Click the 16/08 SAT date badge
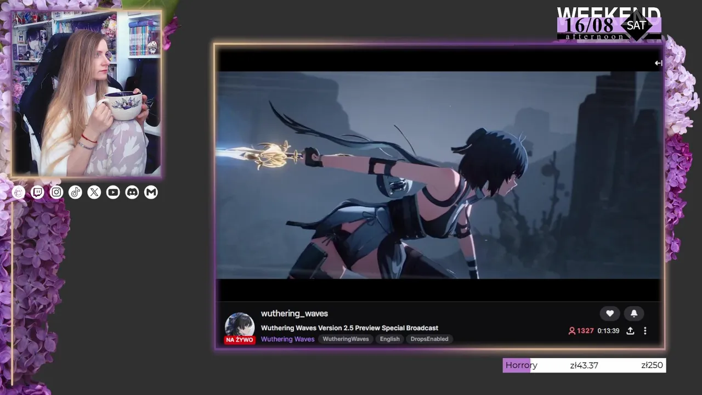Image resolution: width=702 pixels, height=395 pixels. pyautogui.click(x=609, y=25)
